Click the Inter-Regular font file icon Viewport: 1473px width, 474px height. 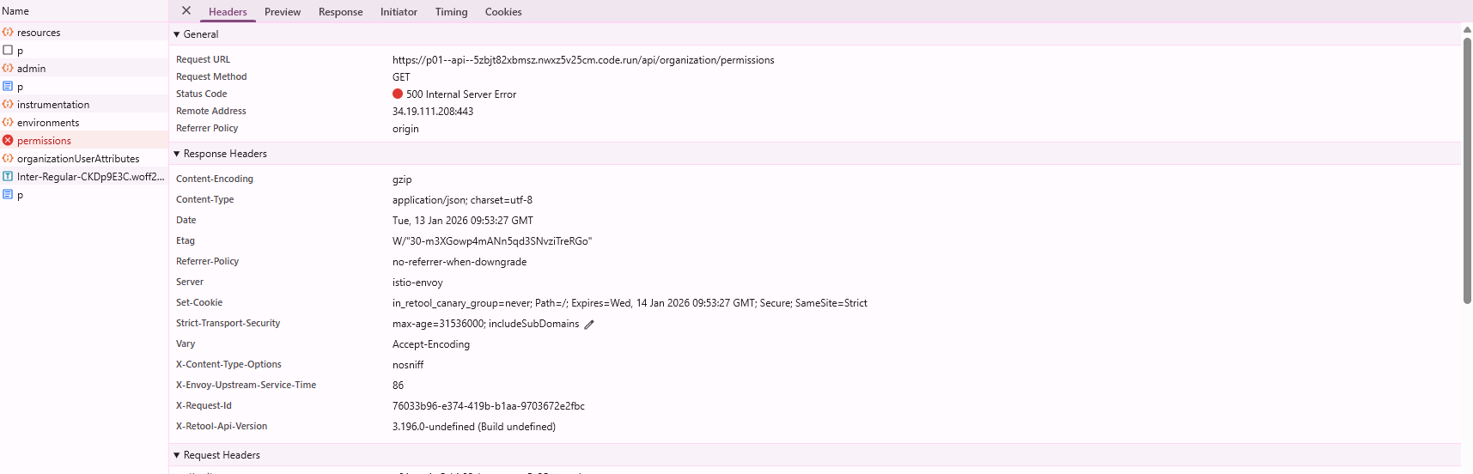tap(8, 177)
